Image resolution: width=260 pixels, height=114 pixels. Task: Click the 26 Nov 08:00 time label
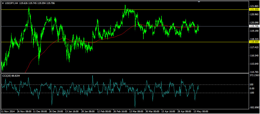click(x=24, y=111)
